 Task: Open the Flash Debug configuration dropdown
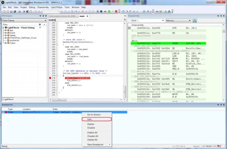click(x=45, y=20)
